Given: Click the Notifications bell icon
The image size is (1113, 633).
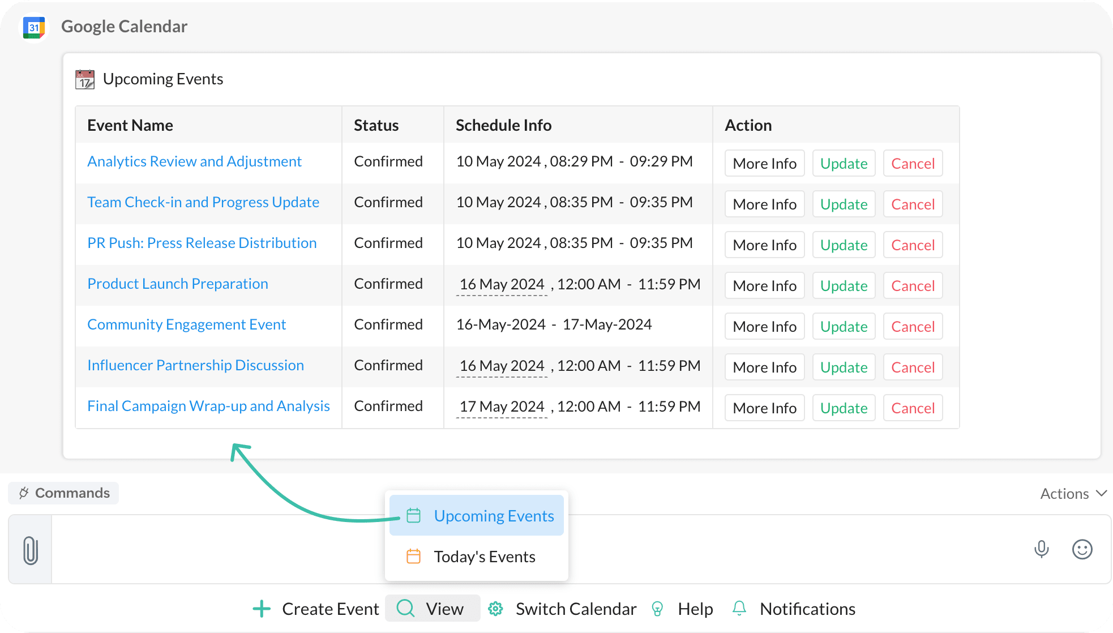Looking at the screenshot, I should (739, 608).
